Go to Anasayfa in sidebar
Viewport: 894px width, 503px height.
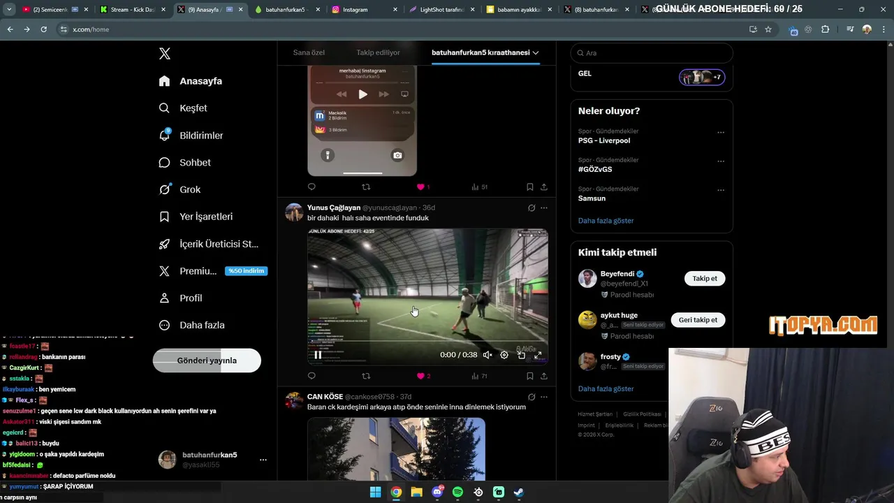point(191,81)
